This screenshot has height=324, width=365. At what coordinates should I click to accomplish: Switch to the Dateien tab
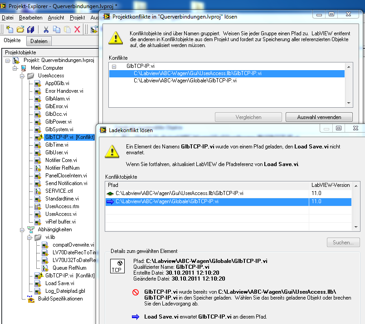[x=39, y=41]
